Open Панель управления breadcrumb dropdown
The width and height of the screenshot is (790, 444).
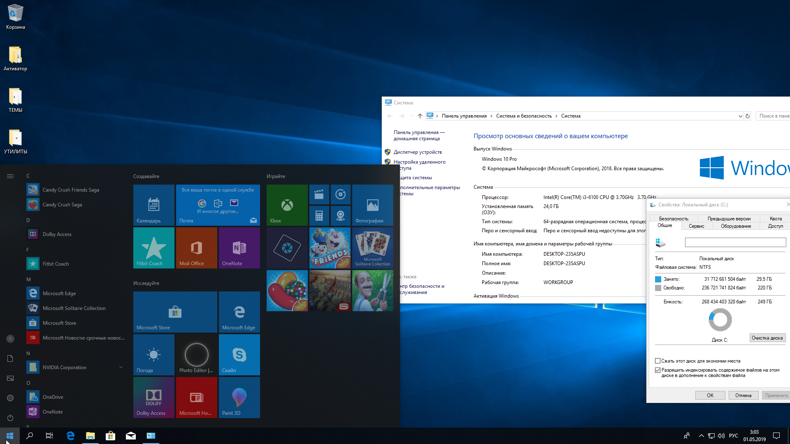coord(490,116)
